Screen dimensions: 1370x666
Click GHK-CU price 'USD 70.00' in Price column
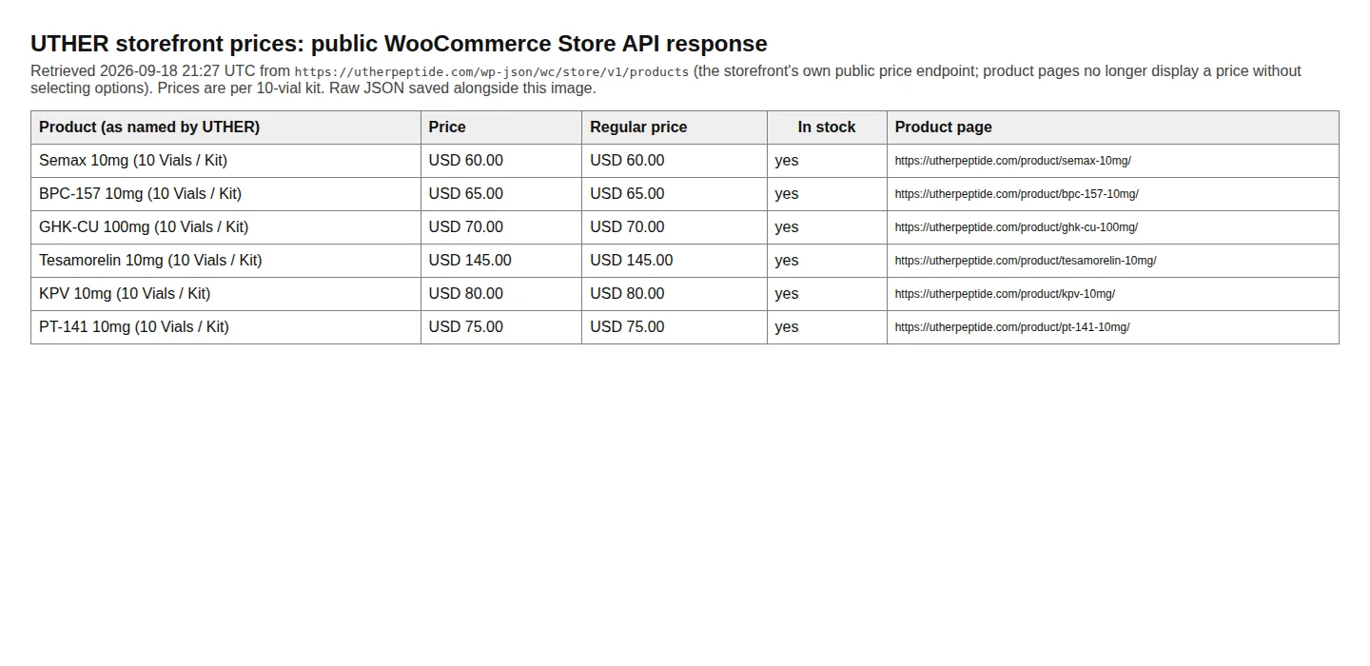click(x=466, y=226)
